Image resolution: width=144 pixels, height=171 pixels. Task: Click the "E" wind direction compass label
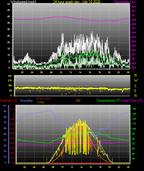coord(135,91)
